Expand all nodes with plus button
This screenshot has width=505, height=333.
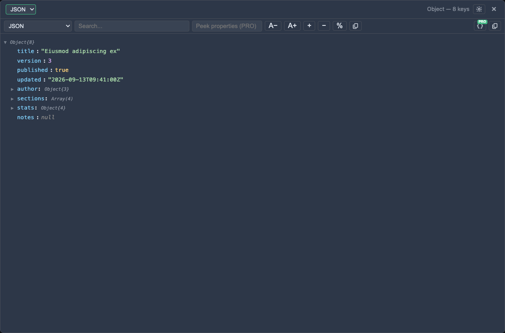click(309, 26)
